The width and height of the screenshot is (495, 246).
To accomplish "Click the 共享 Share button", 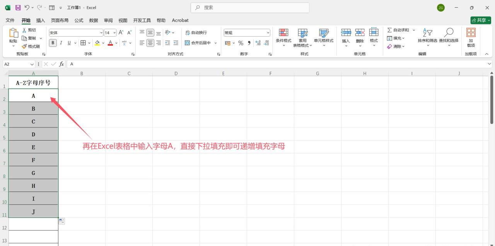I will click(x=481, y=20).
